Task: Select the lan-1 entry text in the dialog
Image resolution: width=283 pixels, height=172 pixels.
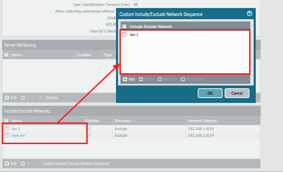Action: [134, 35]
